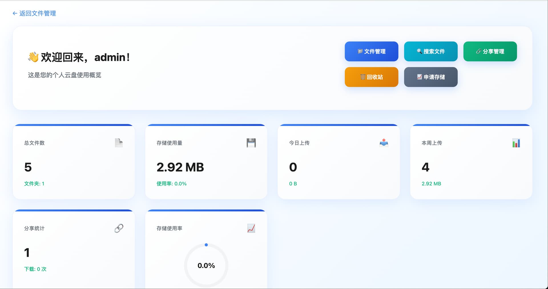Open 回收站 orange button
Image resolution: width=548 pixels, height=289 pixels.
tap(371, 77)
